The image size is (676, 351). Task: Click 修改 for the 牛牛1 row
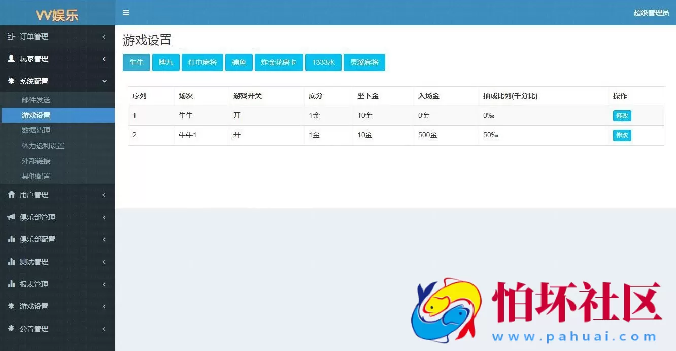pyautogui.click(x=621, y=135)
